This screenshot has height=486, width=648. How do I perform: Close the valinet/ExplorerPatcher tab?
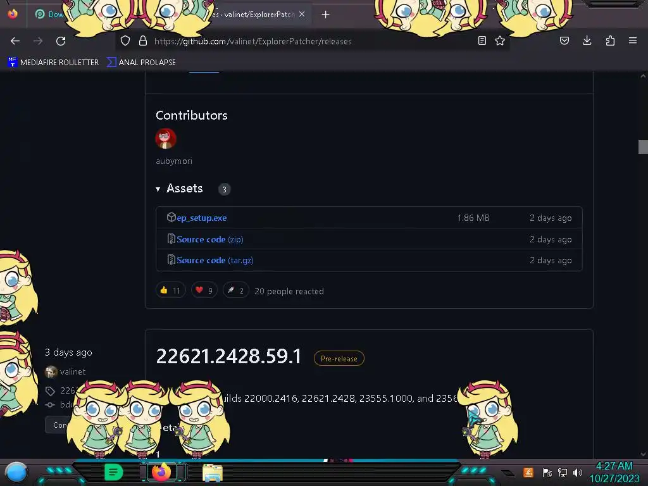pos(302,14)
